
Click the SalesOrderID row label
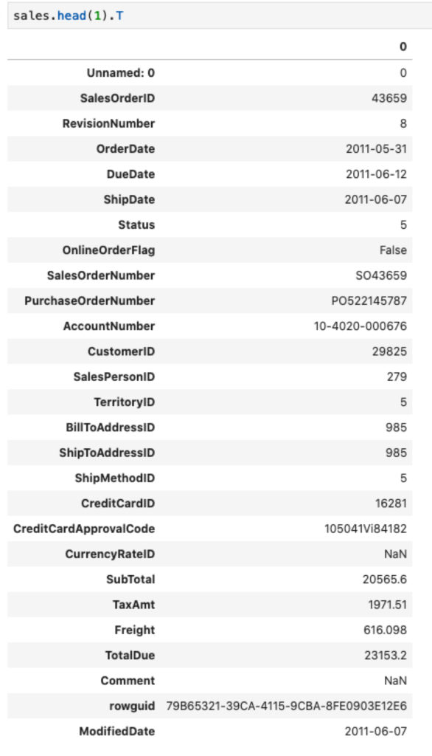(x=117, y=98)
